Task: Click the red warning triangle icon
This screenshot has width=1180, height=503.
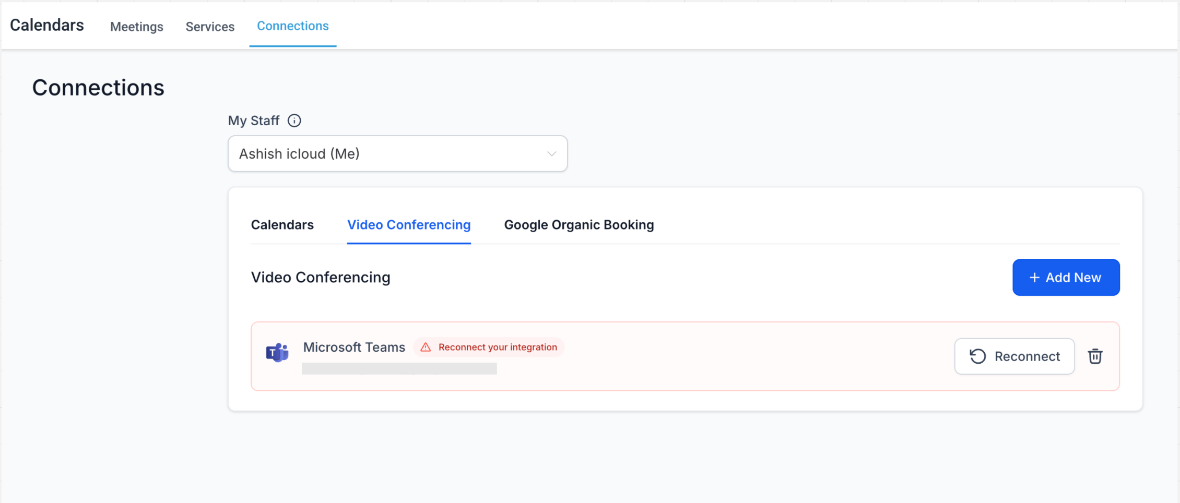Action: [x=426, y=348]
